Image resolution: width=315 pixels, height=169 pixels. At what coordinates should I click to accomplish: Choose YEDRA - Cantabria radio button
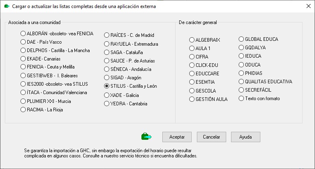[125, 103]
